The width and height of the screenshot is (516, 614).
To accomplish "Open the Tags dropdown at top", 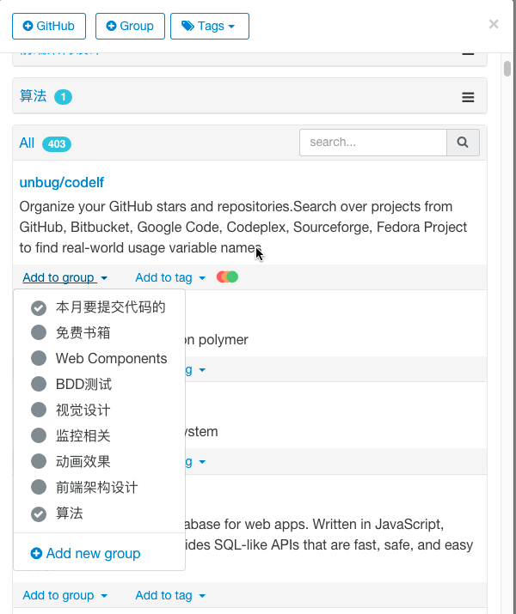I will [210, 27].
